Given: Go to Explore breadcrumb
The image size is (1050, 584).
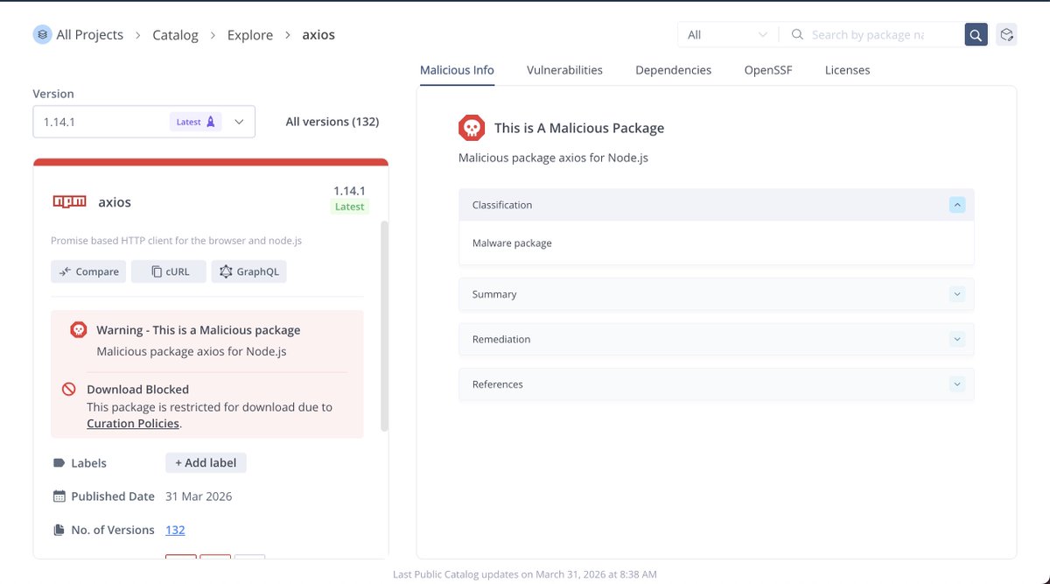Looking at the screenshot, I should pyautogui.click(x=250, y=35).
